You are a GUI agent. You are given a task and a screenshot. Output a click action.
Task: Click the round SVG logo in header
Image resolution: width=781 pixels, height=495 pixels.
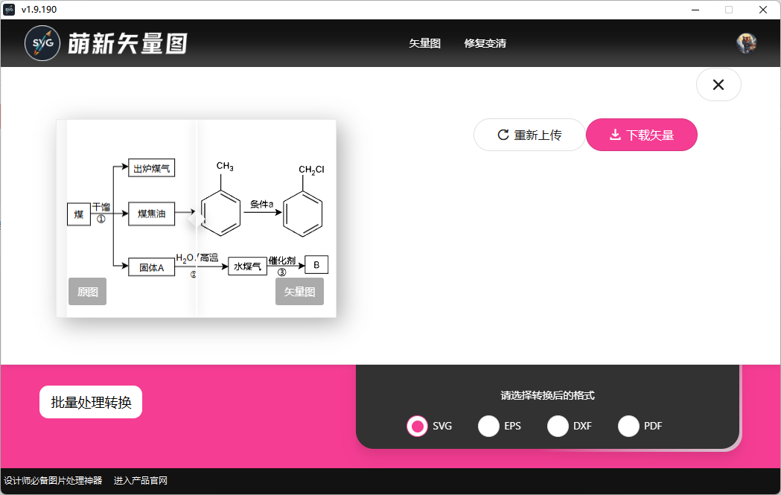pos(42,44)
